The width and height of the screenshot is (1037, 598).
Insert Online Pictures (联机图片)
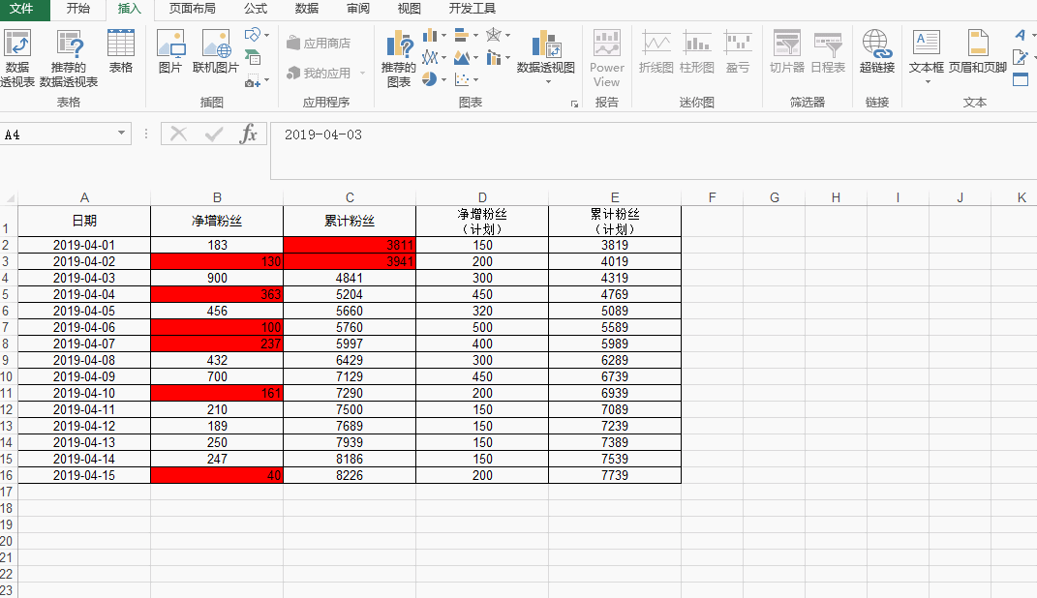216,51
